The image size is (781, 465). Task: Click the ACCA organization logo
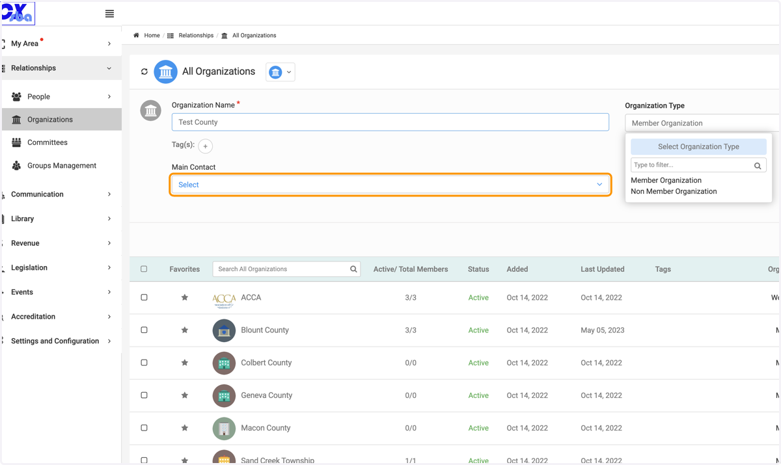coord(224,299)
